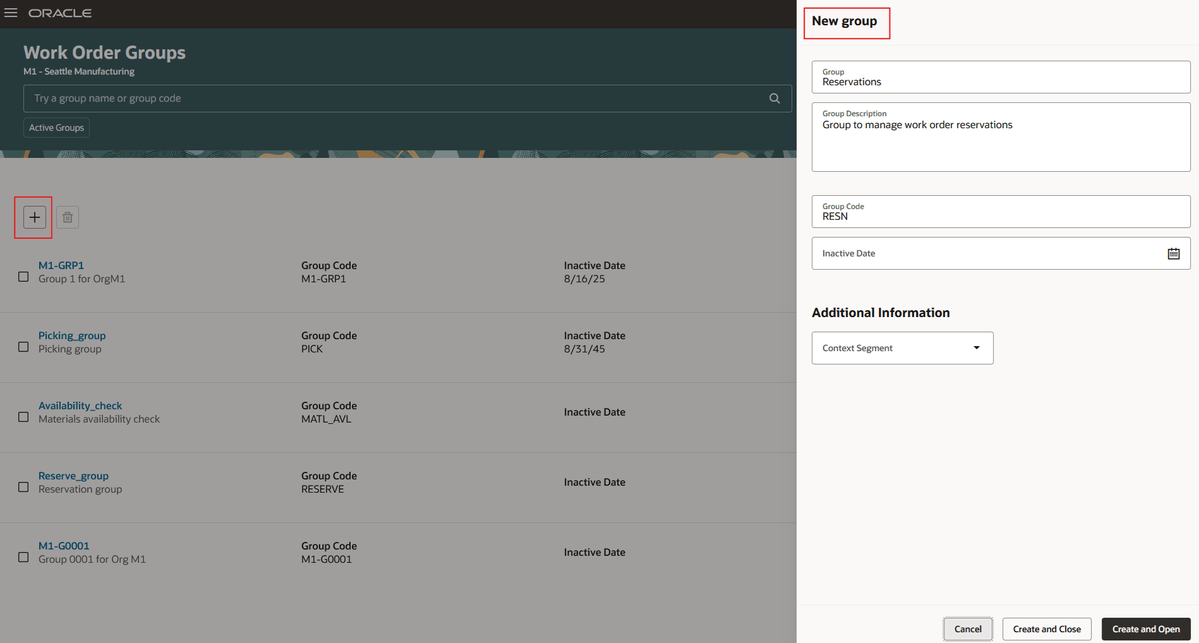Click the Oracle logo

[60, 13]
